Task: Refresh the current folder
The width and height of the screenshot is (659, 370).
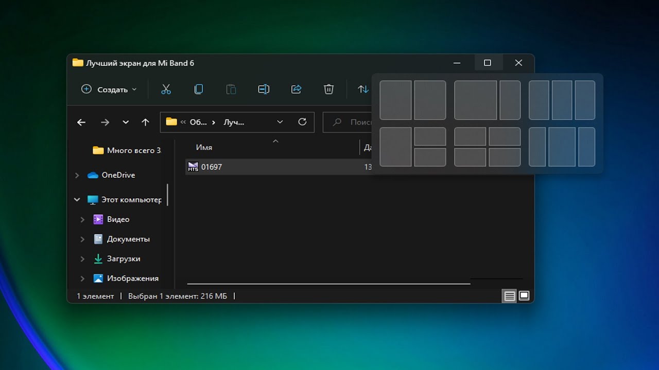Action: point(302,122)
